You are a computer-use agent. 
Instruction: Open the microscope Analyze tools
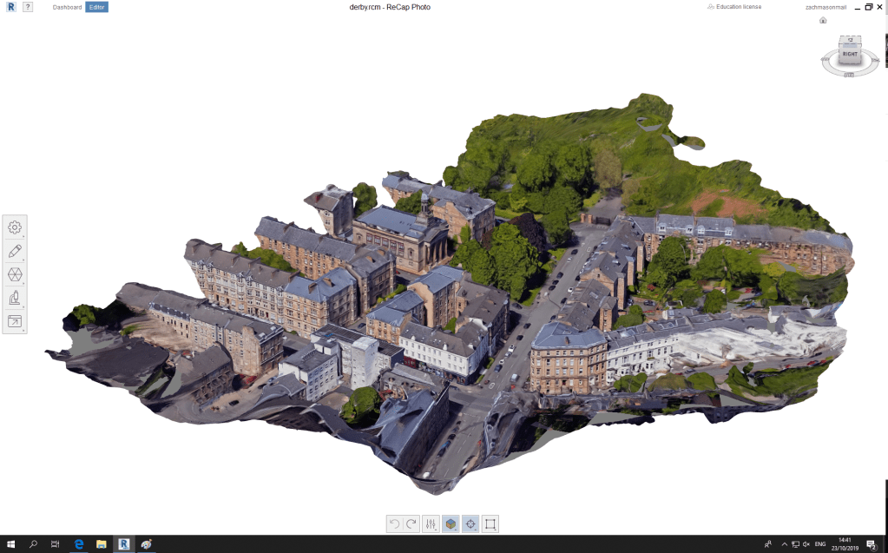click(15, 298)
